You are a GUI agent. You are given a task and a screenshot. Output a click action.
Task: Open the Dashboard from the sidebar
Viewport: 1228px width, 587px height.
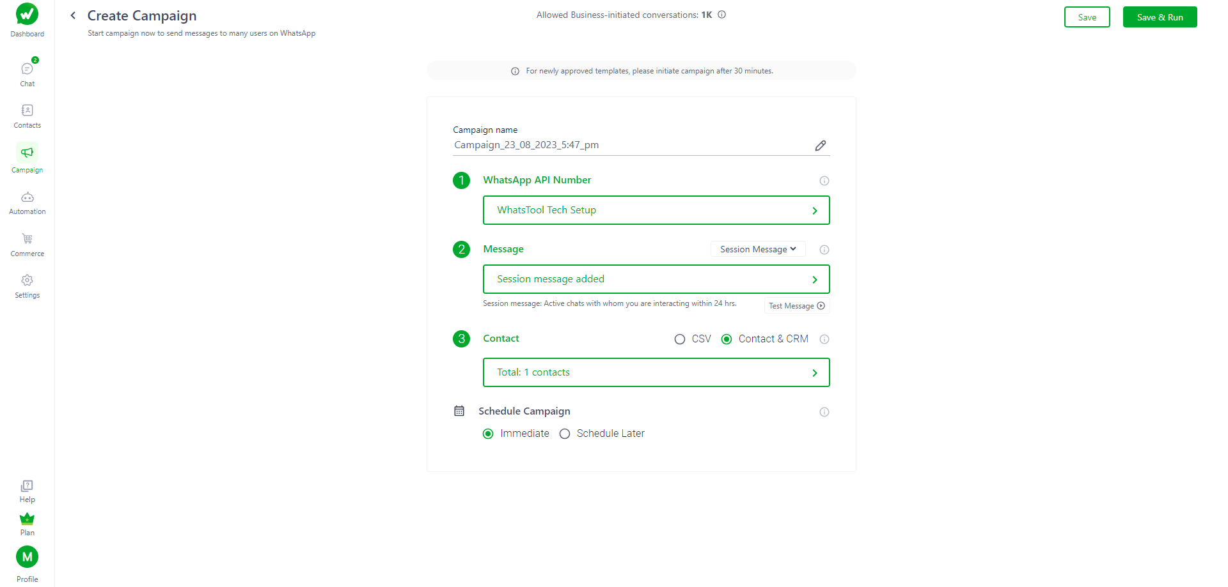tap(27, 19)
